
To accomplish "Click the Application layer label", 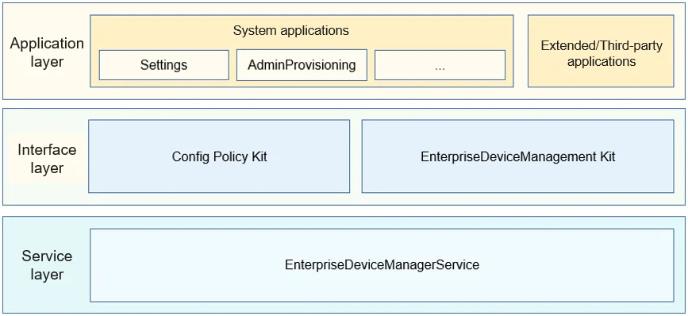I will (x=47, y=52).
